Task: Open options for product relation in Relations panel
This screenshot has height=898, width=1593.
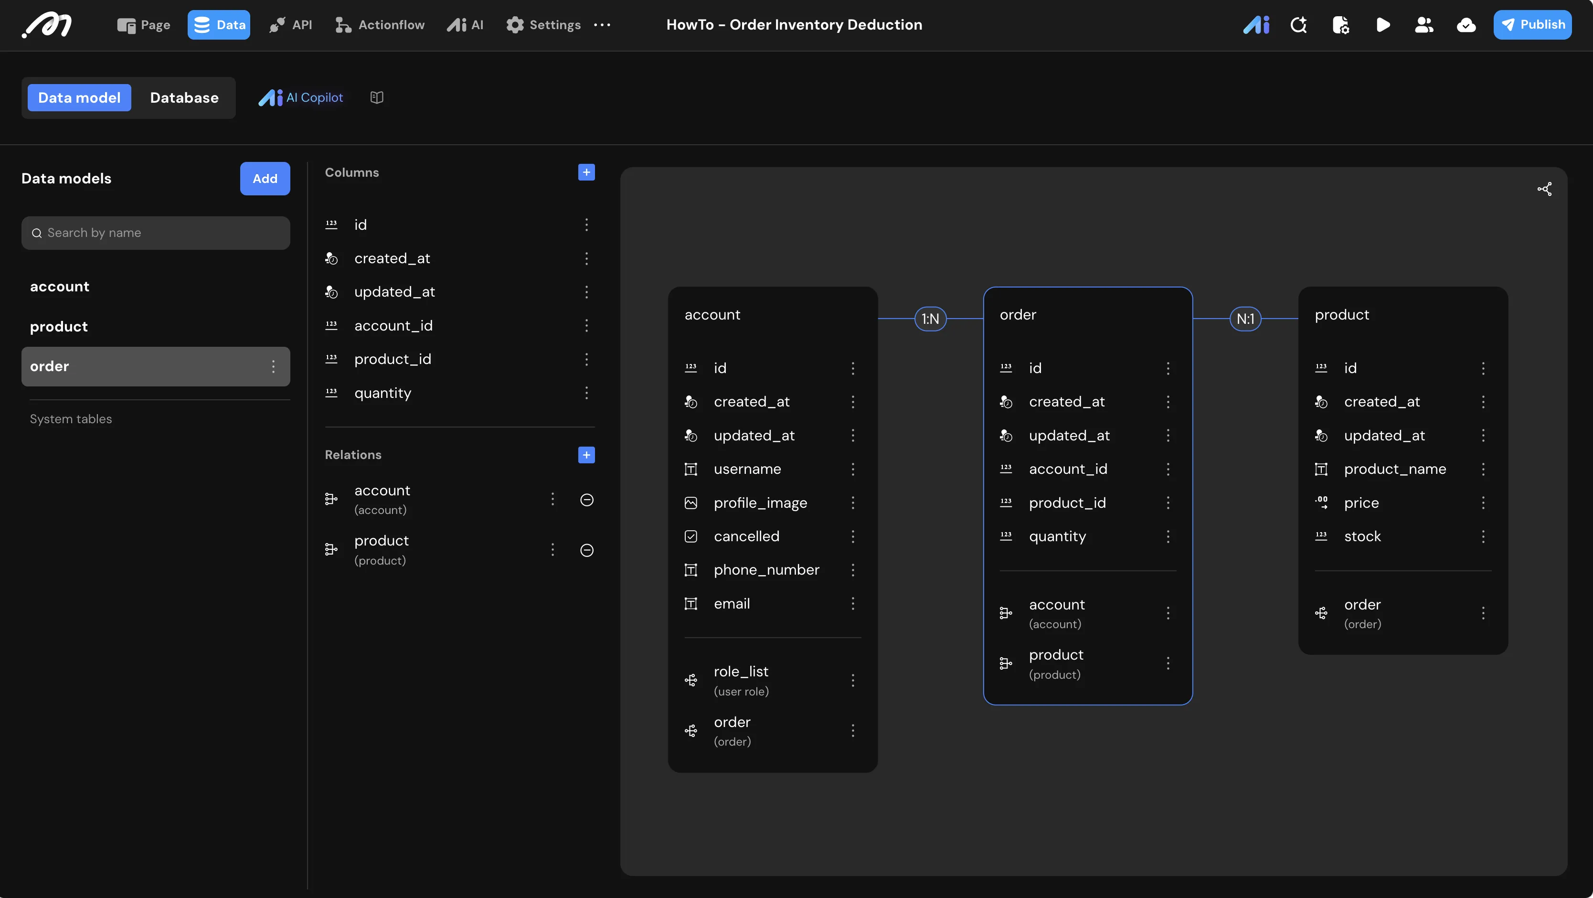Action: click(553, 550)
